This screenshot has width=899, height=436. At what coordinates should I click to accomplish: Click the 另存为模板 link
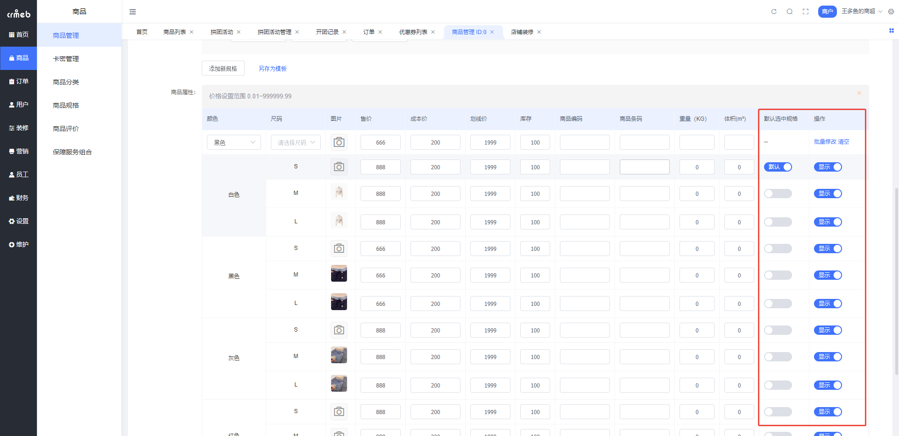[273, 68]
